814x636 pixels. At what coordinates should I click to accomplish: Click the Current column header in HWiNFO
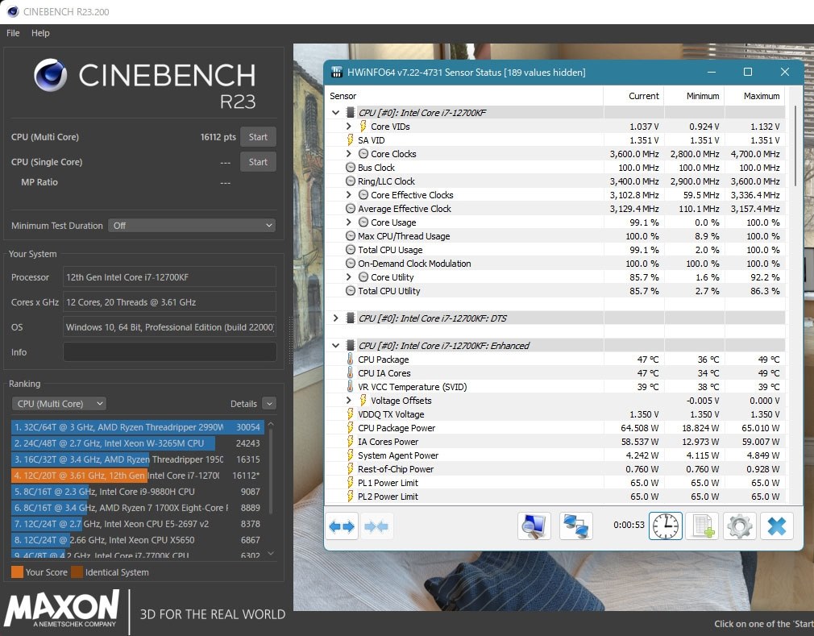pyautogui.click(x=633, y=96)
